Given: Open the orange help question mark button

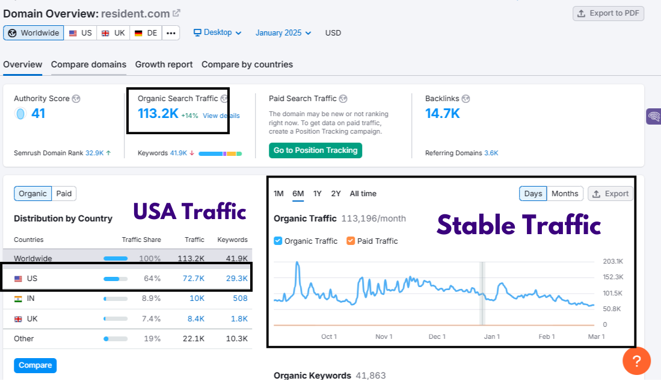Looking at the screenshot, I should pos(637,361).
